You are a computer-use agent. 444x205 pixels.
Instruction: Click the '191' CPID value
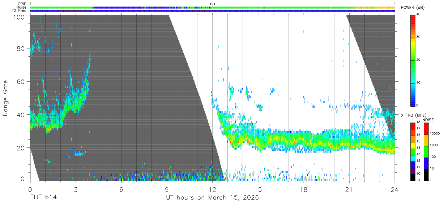[213, 4]
